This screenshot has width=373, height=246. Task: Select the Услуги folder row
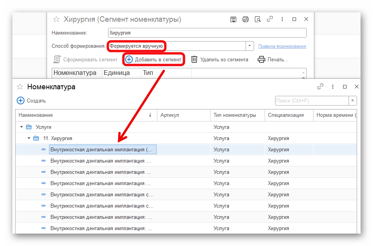pos(186,127)
